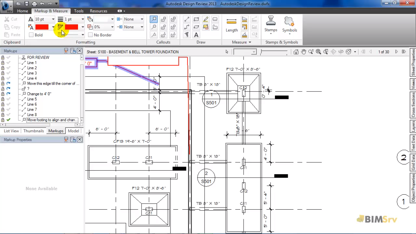
Task: Go to the previous sheet
Action: (x=371, y=52)
